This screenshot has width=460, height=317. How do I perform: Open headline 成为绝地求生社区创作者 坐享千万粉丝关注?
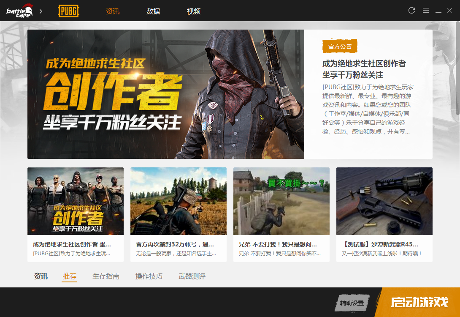pyautogui.click(x=364, y=69)
